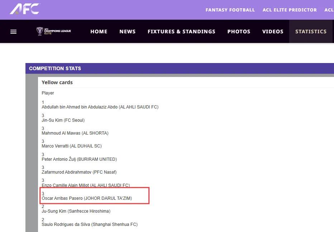Open the ACL Elite Predictor link
The height and width of the screenshot is (232, 334).
(x=290, y=10)
